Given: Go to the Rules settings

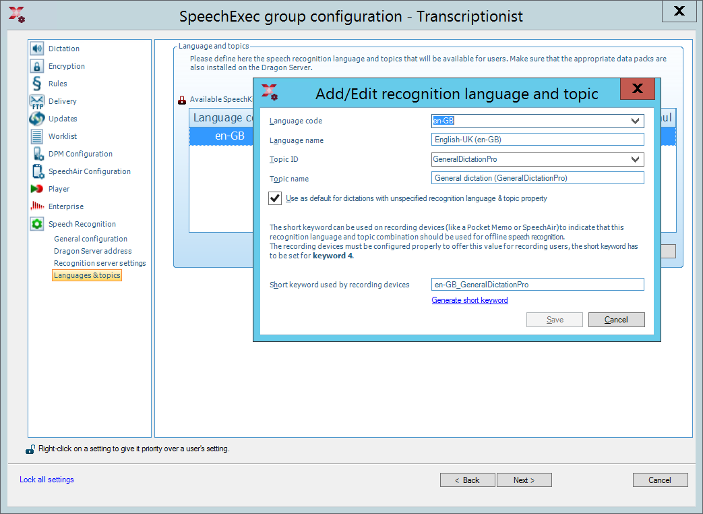Looking at the screenshot, I should [57, 84].
